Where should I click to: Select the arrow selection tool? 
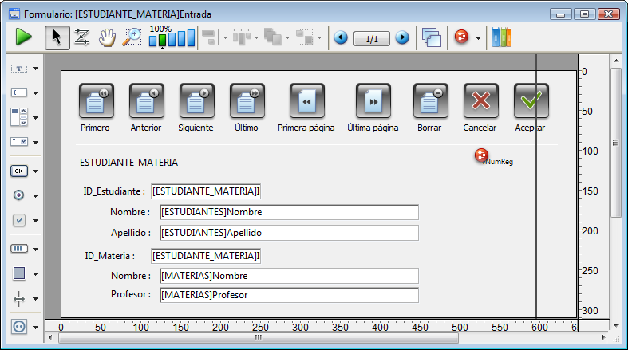tap(56, 37)
